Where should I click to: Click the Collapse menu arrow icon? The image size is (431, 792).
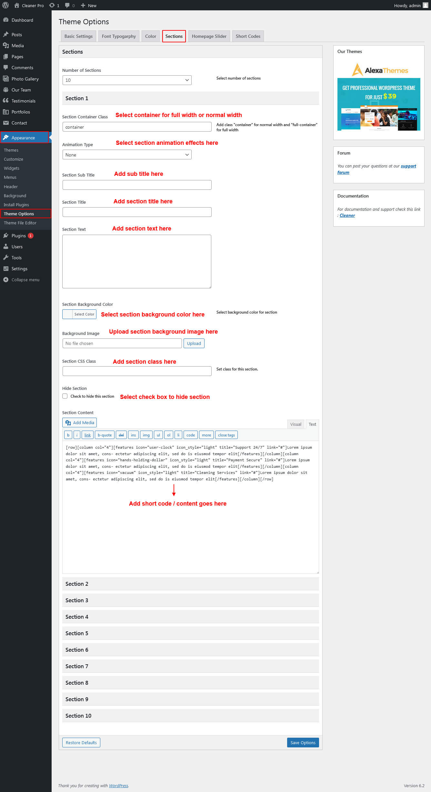[x=6, y=279]
